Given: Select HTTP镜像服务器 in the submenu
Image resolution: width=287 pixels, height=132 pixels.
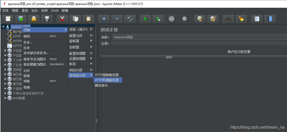Looking at the screenshot, I should coord(108,75).
